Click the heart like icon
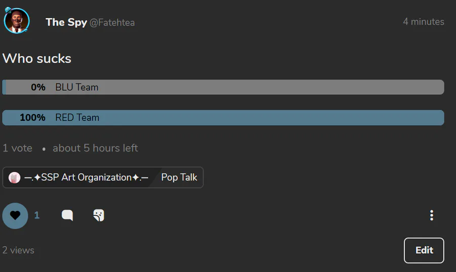This screenshot has width=456, height=272. (15, 216)
